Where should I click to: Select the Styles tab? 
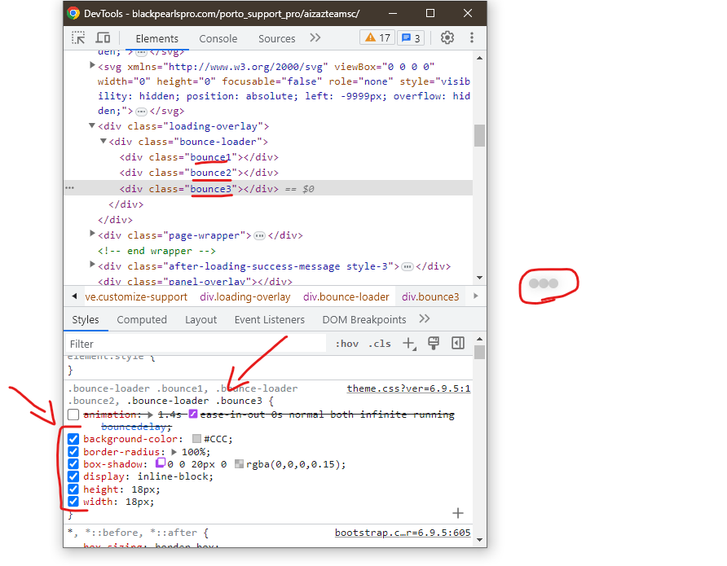pos(86,319)
